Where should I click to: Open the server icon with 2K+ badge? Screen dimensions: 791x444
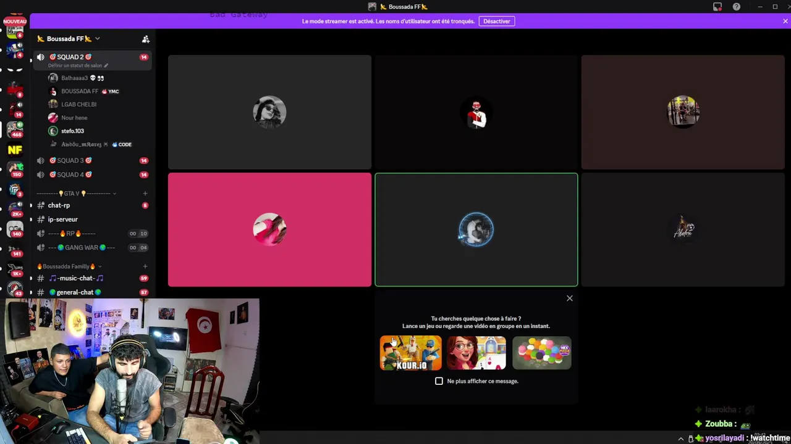(15, 209)
